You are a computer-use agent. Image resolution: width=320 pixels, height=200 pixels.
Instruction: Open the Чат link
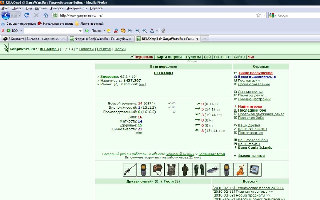(x=251, y=57)
